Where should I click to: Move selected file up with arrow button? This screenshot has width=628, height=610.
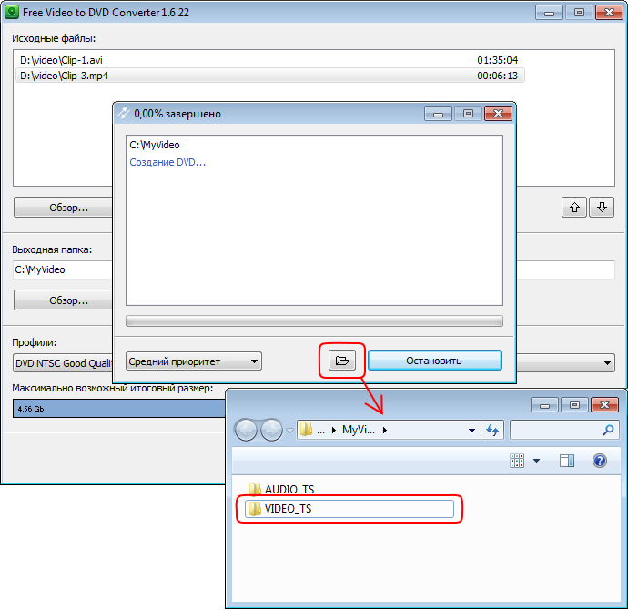pyautogui.click(x=573, y=208)
